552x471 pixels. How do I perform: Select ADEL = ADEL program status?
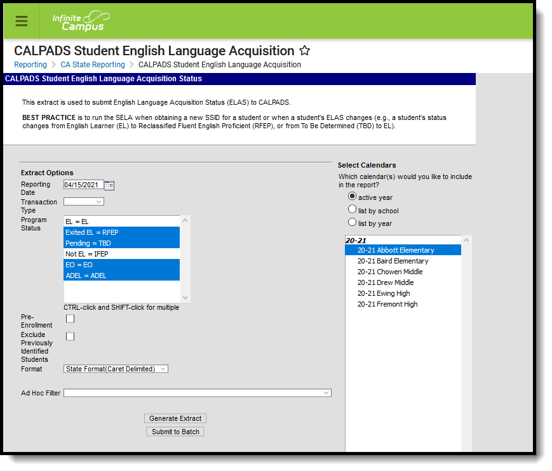122,275
